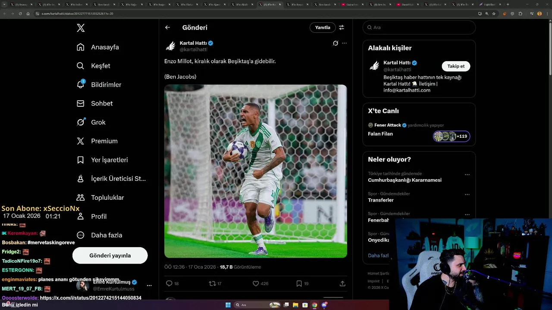This screenshot has height=310, width=552.
Task: Click the Ara search field on X
Action: (419, 28)
